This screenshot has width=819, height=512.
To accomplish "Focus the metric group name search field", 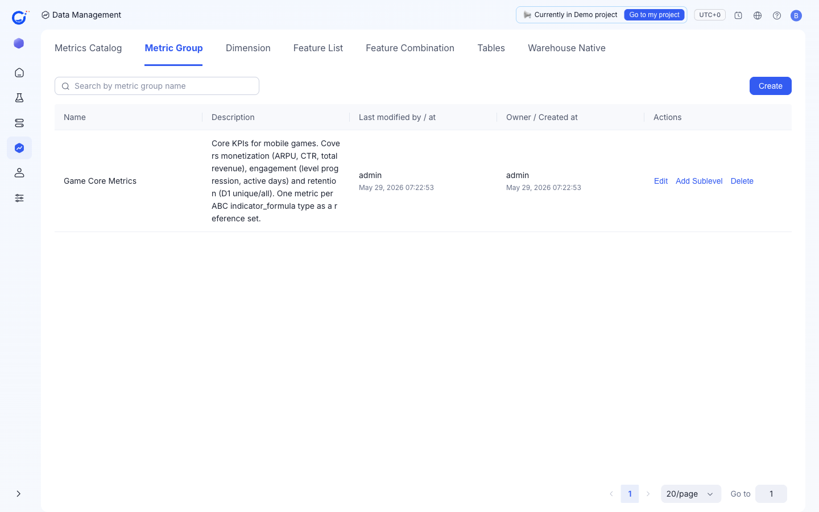I will coord(157,86).
